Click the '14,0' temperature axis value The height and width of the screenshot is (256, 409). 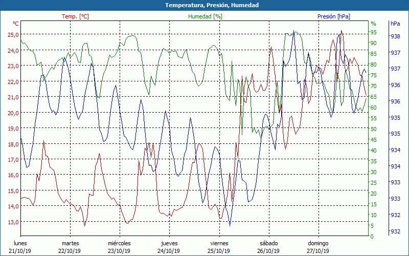pyautogui.click(x=13, y=206)
